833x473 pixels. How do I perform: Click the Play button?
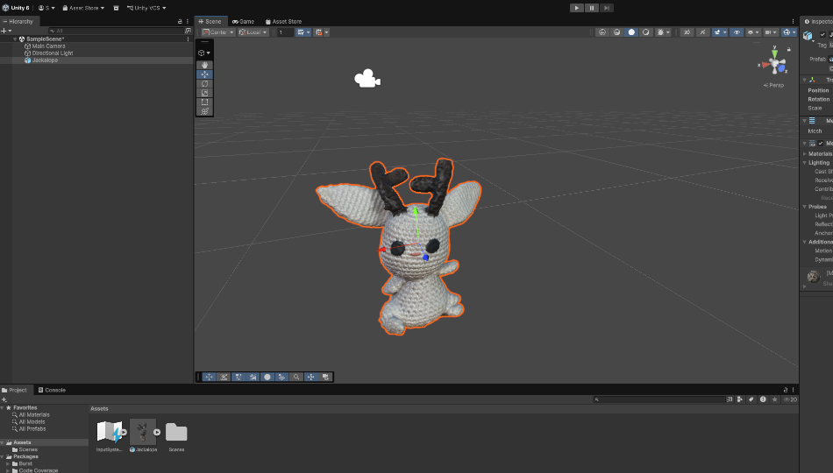576,8
